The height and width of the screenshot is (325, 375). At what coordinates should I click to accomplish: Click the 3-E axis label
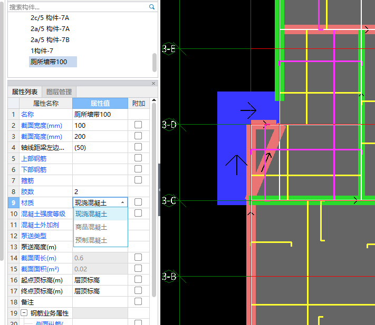pos(169,48)
